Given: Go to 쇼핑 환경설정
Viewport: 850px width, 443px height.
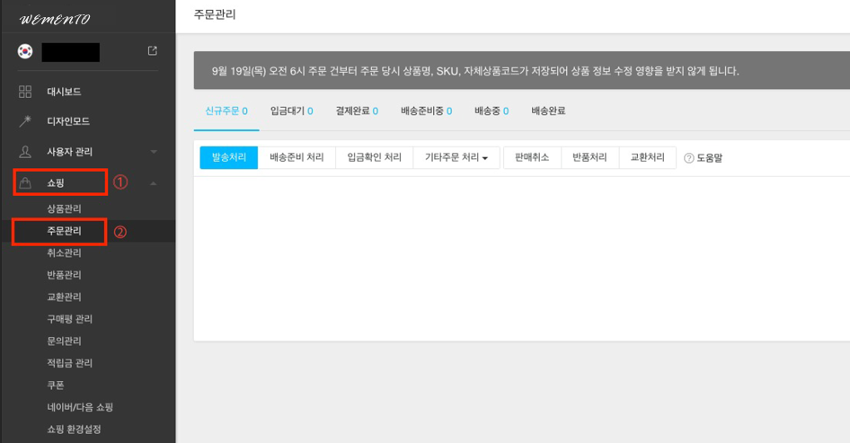Looking at the screenshot, I should pyautogui.click(x=74, y=430).
